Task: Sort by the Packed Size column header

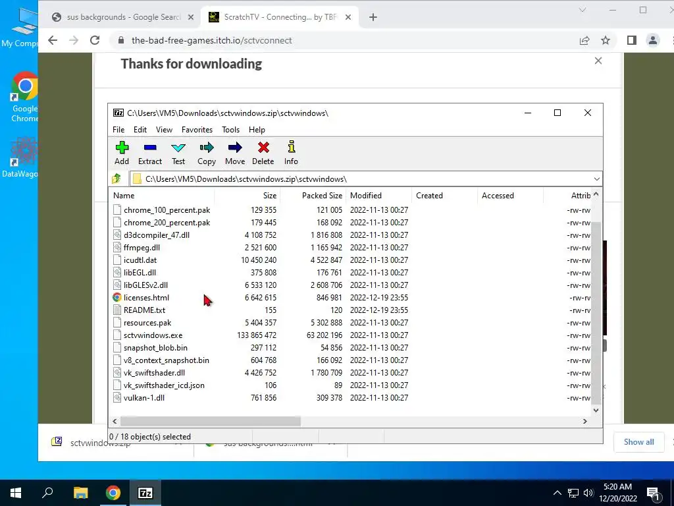Action: pyautogui.click(x=313, y=195)
